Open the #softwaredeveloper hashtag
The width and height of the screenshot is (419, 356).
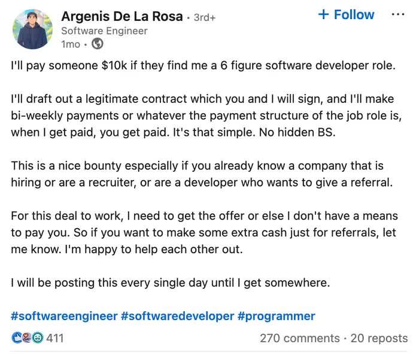click(177, 316)
